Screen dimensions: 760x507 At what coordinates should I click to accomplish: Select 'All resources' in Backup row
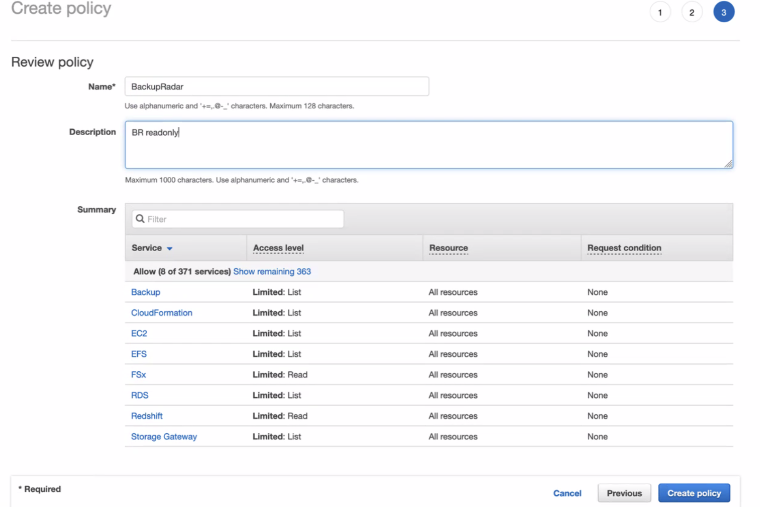click(x=453, y=292)
